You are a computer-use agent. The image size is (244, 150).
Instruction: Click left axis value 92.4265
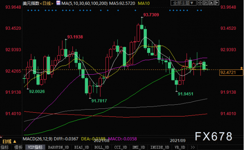13,71
